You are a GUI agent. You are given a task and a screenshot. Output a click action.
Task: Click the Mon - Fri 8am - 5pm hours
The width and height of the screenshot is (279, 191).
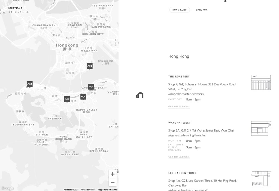click(193, 141)
